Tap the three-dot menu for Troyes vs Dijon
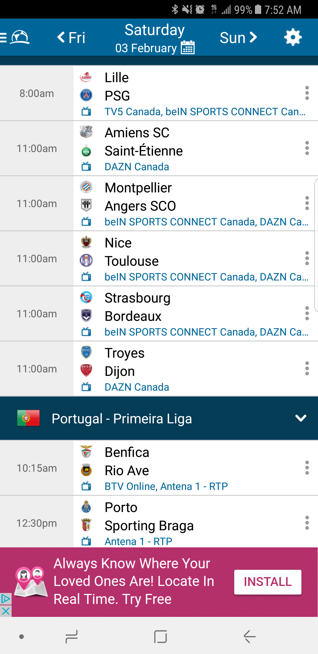This screenshot has width=318, height=654. (307, 369)
